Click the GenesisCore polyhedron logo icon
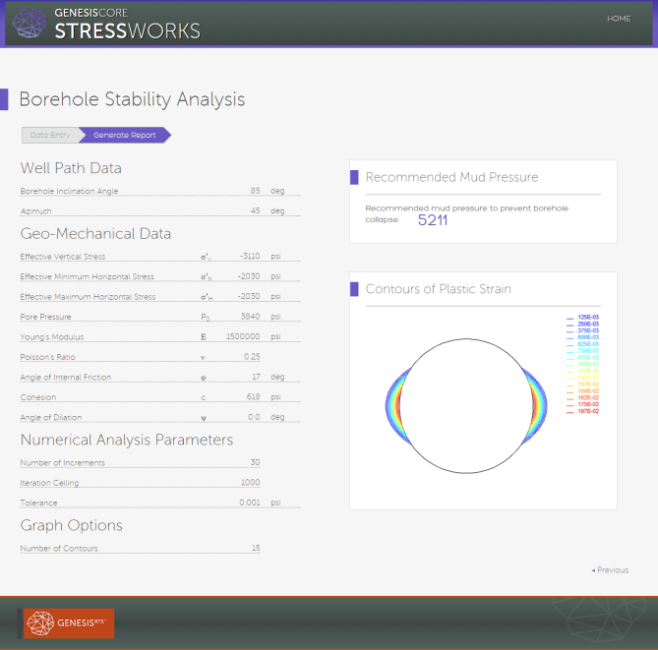Viewport: 658px width, 650px height. (30, 23)
